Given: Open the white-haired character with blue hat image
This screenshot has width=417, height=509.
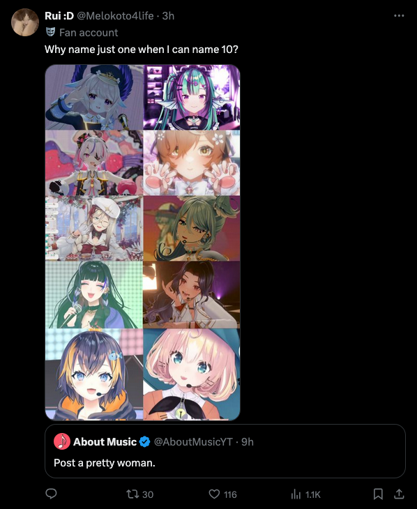Looking at the screenshot, I should pos(94,98).
